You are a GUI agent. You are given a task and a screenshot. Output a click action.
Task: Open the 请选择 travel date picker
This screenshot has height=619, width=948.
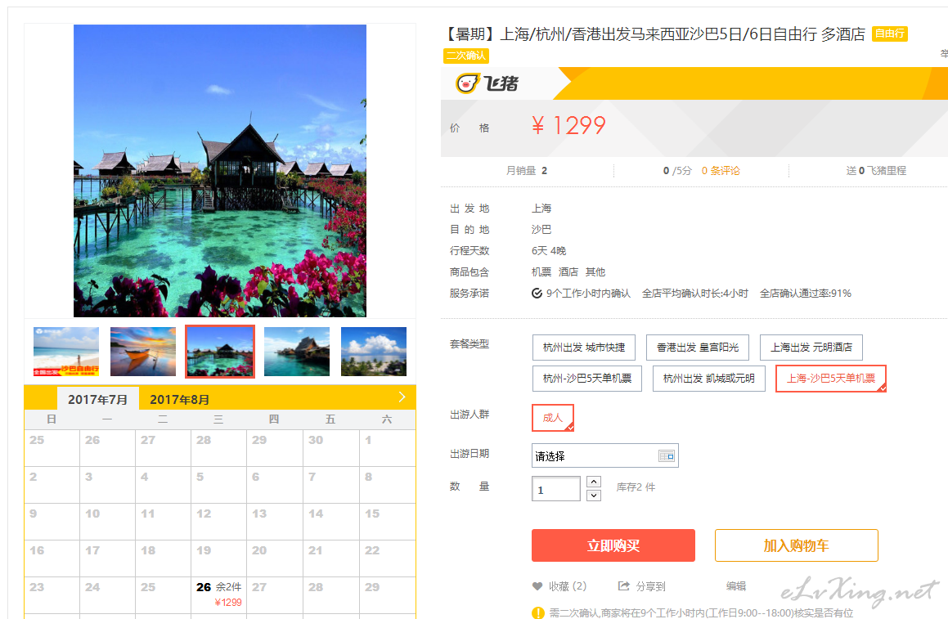pyautogui.click(x=604, y=455)
